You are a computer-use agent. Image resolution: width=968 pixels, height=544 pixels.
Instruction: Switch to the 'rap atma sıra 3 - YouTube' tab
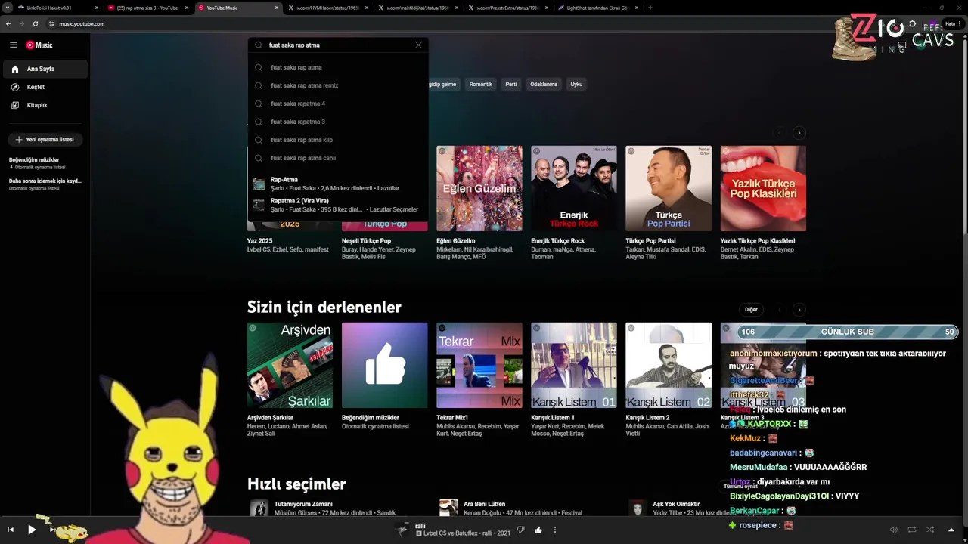pos(147,8)
